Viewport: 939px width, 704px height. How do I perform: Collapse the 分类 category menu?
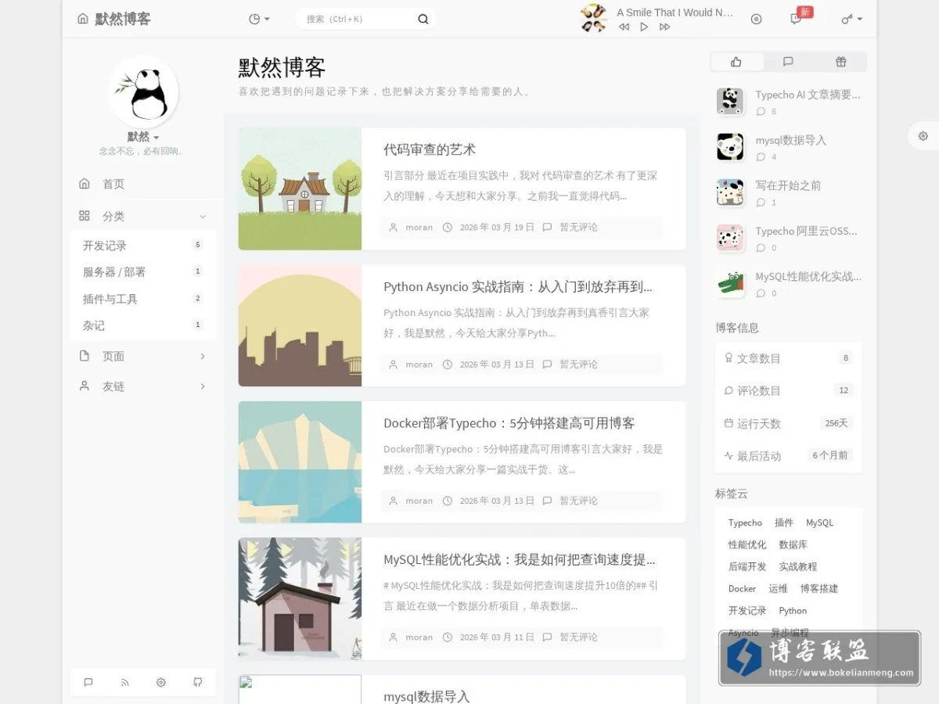(x=143, y=216)
